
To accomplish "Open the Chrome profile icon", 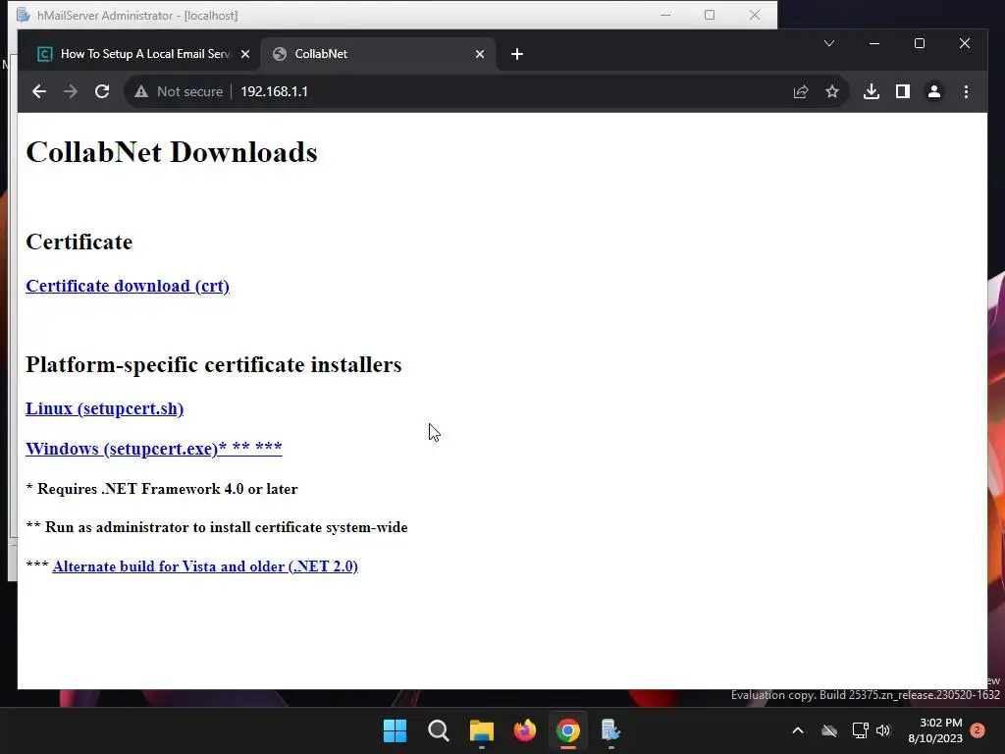I will coord(934,91).
